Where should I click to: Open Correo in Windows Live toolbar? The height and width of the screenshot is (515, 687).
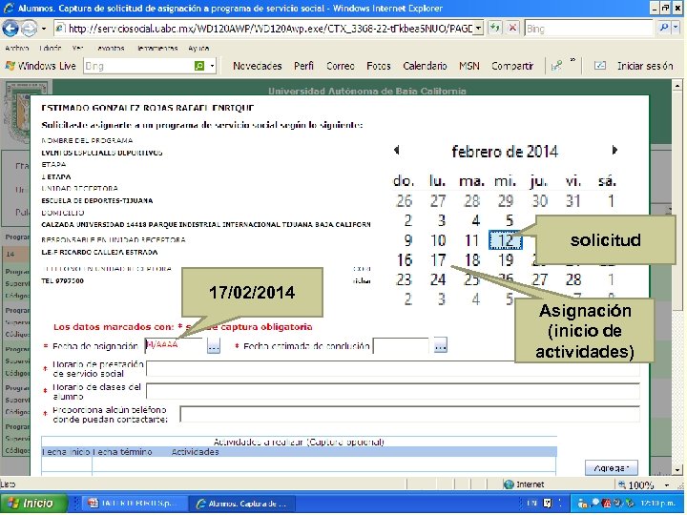341,66
